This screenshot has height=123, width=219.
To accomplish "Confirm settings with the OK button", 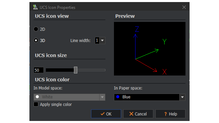I will [106, 114].
